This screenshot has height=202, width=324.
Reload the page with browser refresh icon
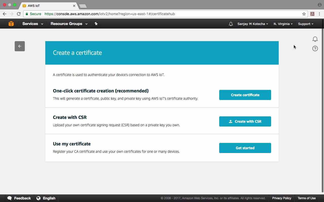[19, 14]
